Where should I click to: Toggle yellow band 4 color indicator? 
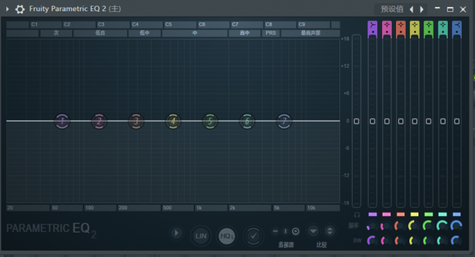[x=414, y=214]
